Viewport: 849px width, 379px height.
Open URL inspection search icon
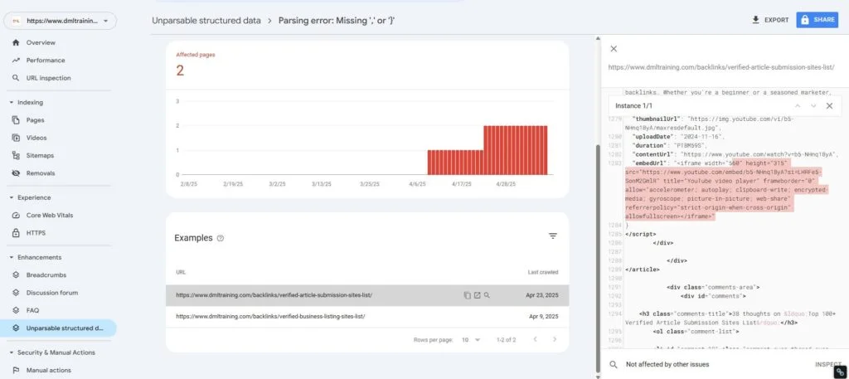coord(16,78)
